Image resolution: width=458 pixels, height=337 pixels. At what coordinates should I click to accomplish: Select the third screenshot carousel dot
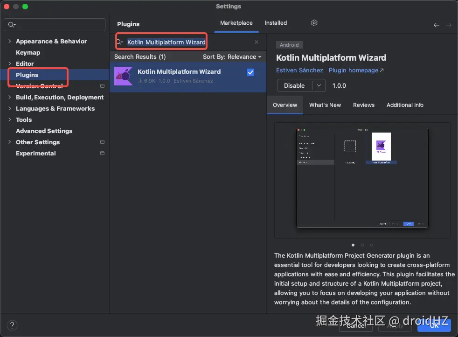click(x=372, y=245)
